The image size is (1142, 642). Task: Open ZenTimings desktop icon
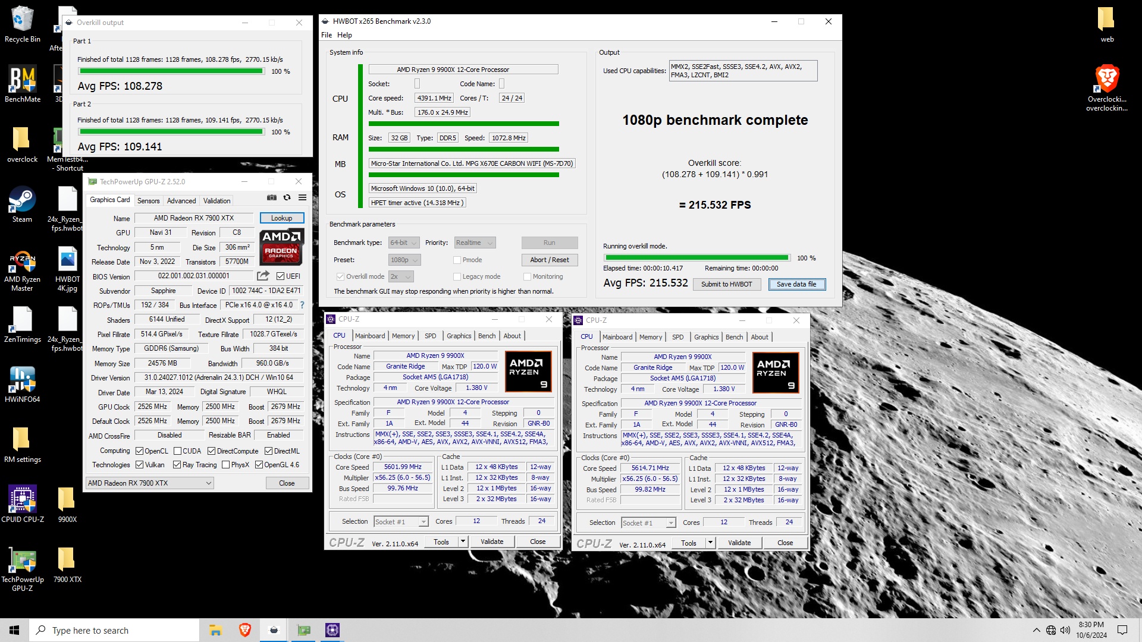[x=22, y=325]
